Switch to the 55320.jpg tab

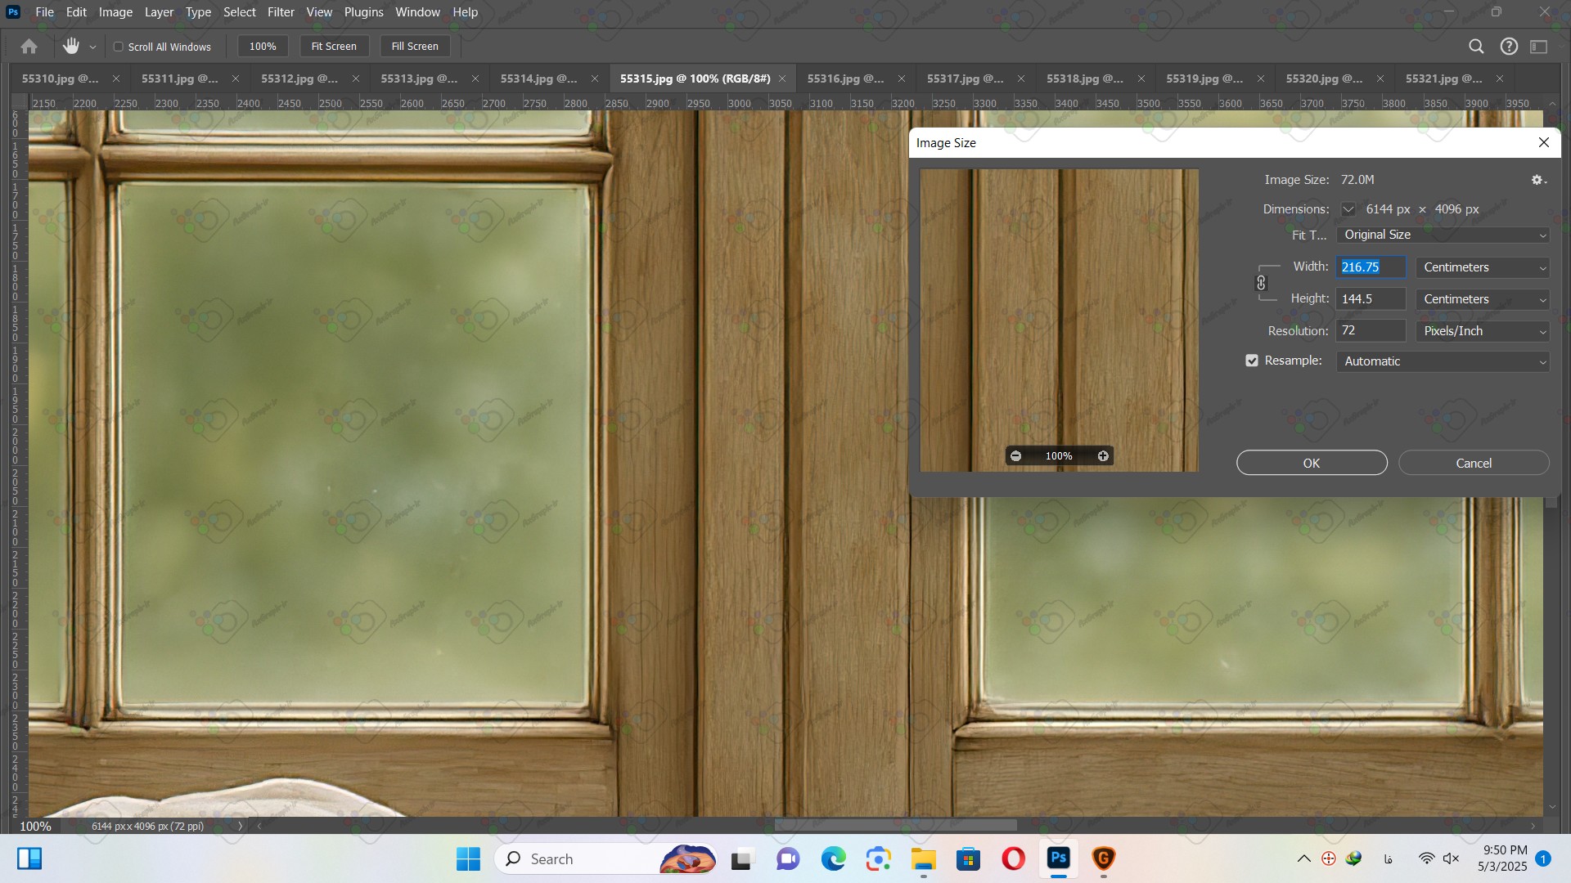(x=1323, y=78)
